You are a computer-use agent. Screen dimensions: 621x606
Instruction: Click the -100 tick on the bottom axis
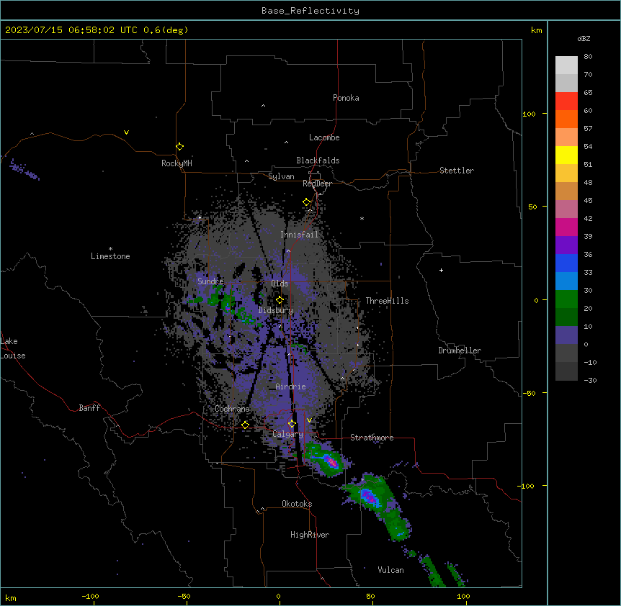click(90, 596)
